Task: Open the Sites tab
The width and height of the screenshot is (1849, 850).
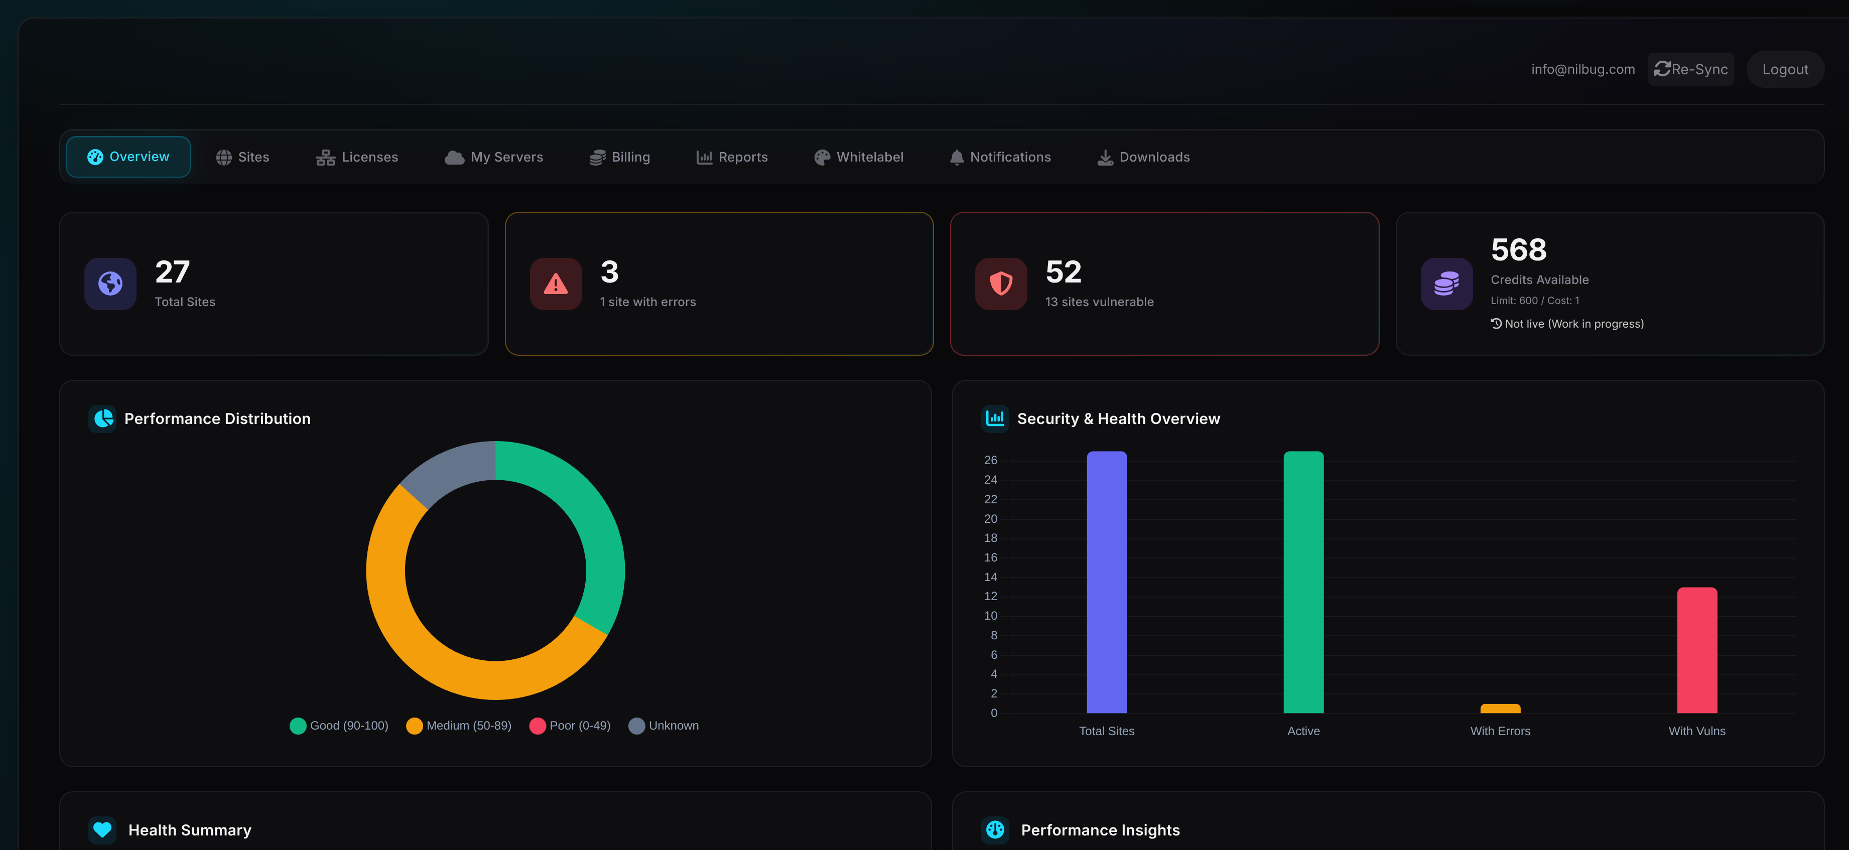Action: pos(242,157)
